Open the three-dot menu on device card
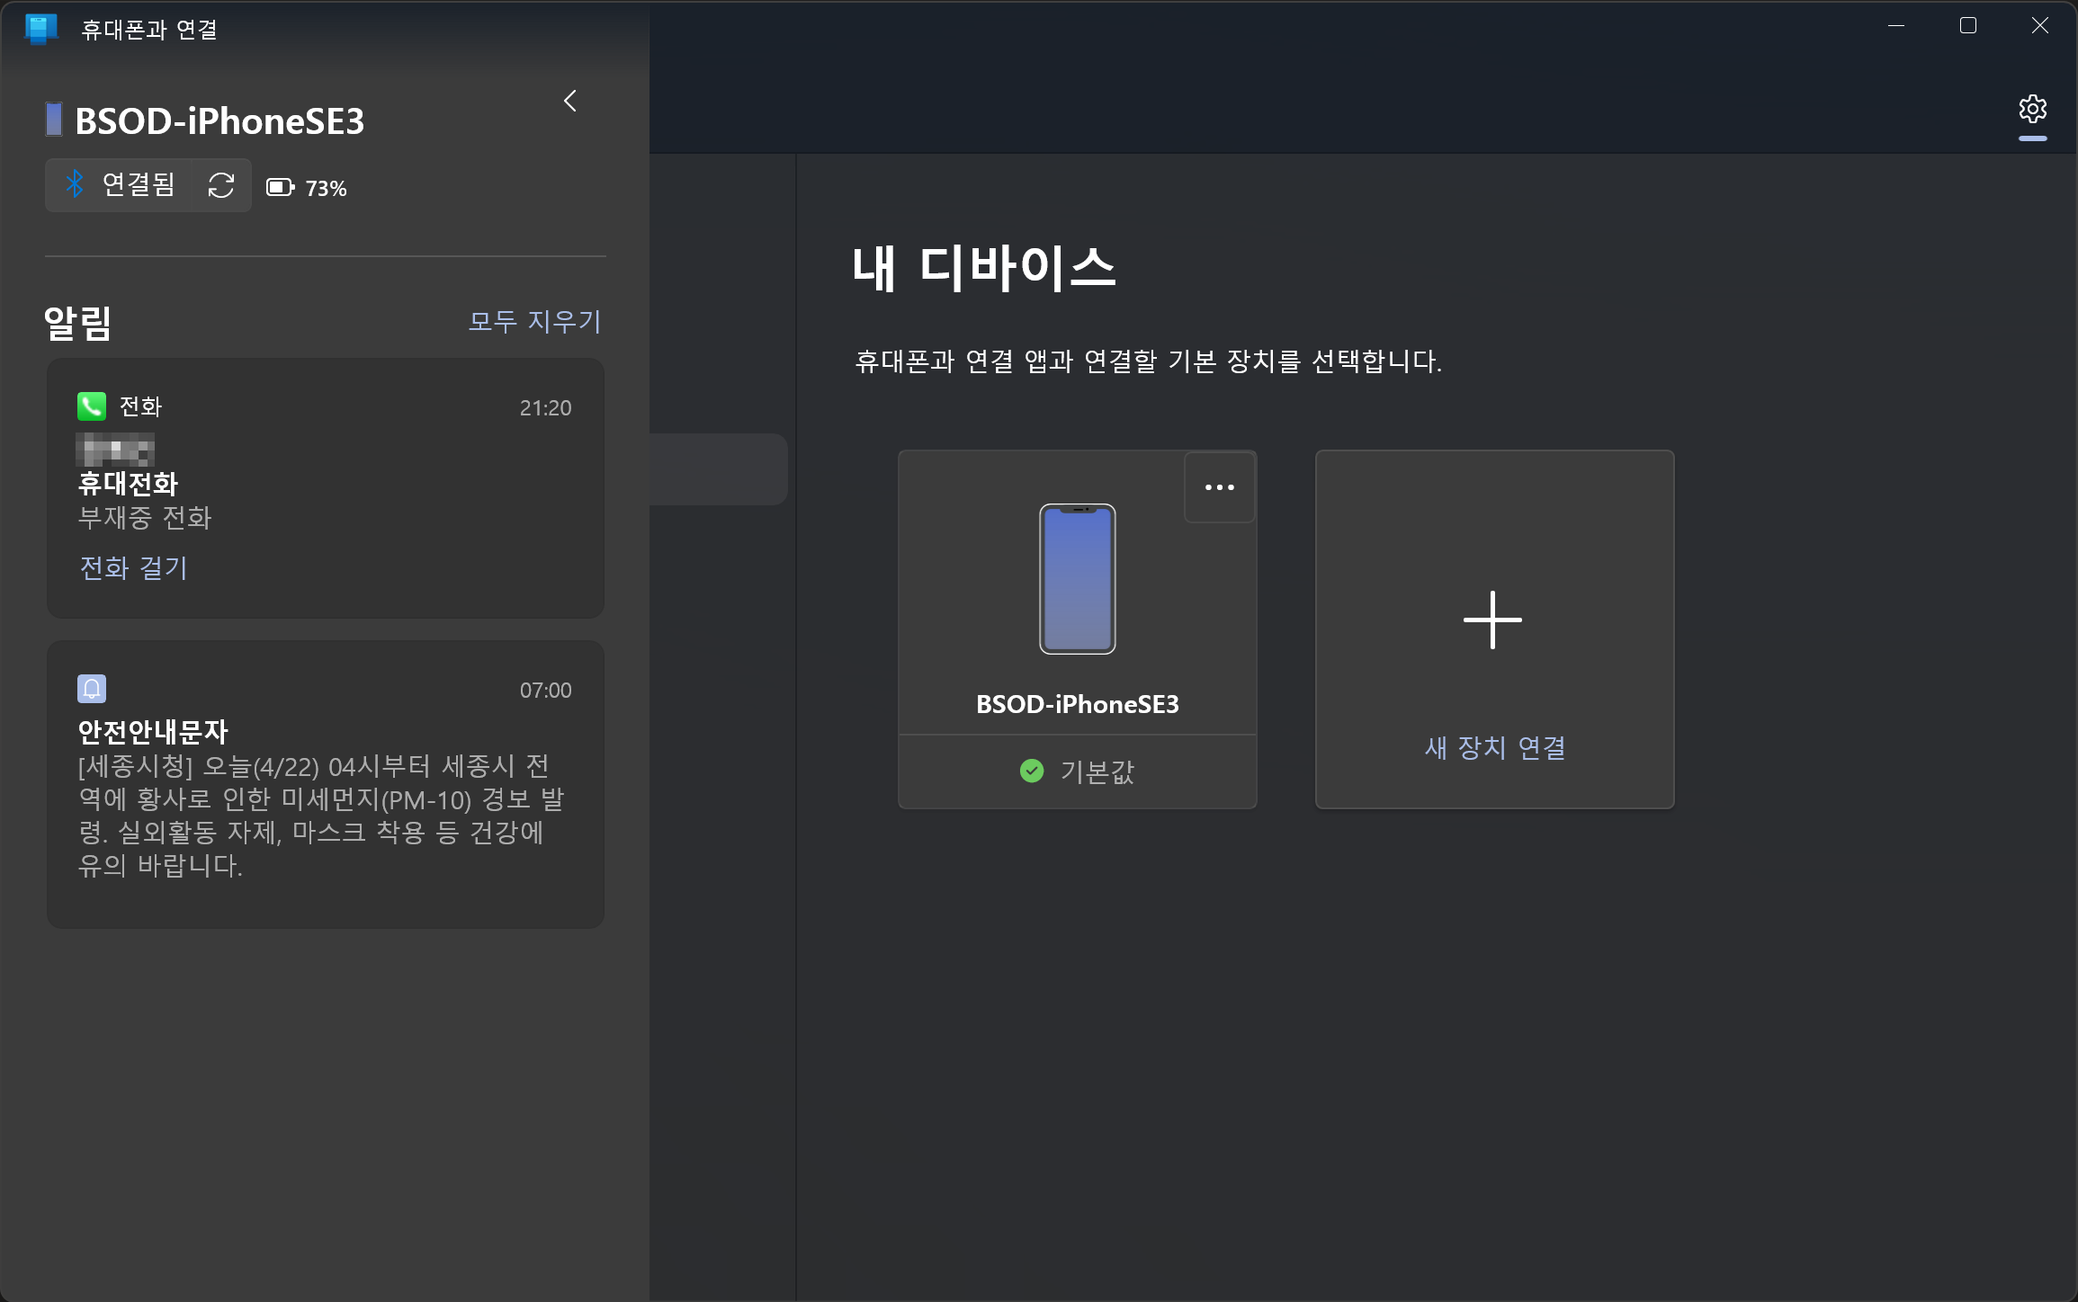This screenshot has height=1302, width=2078. coord(1219,487)
